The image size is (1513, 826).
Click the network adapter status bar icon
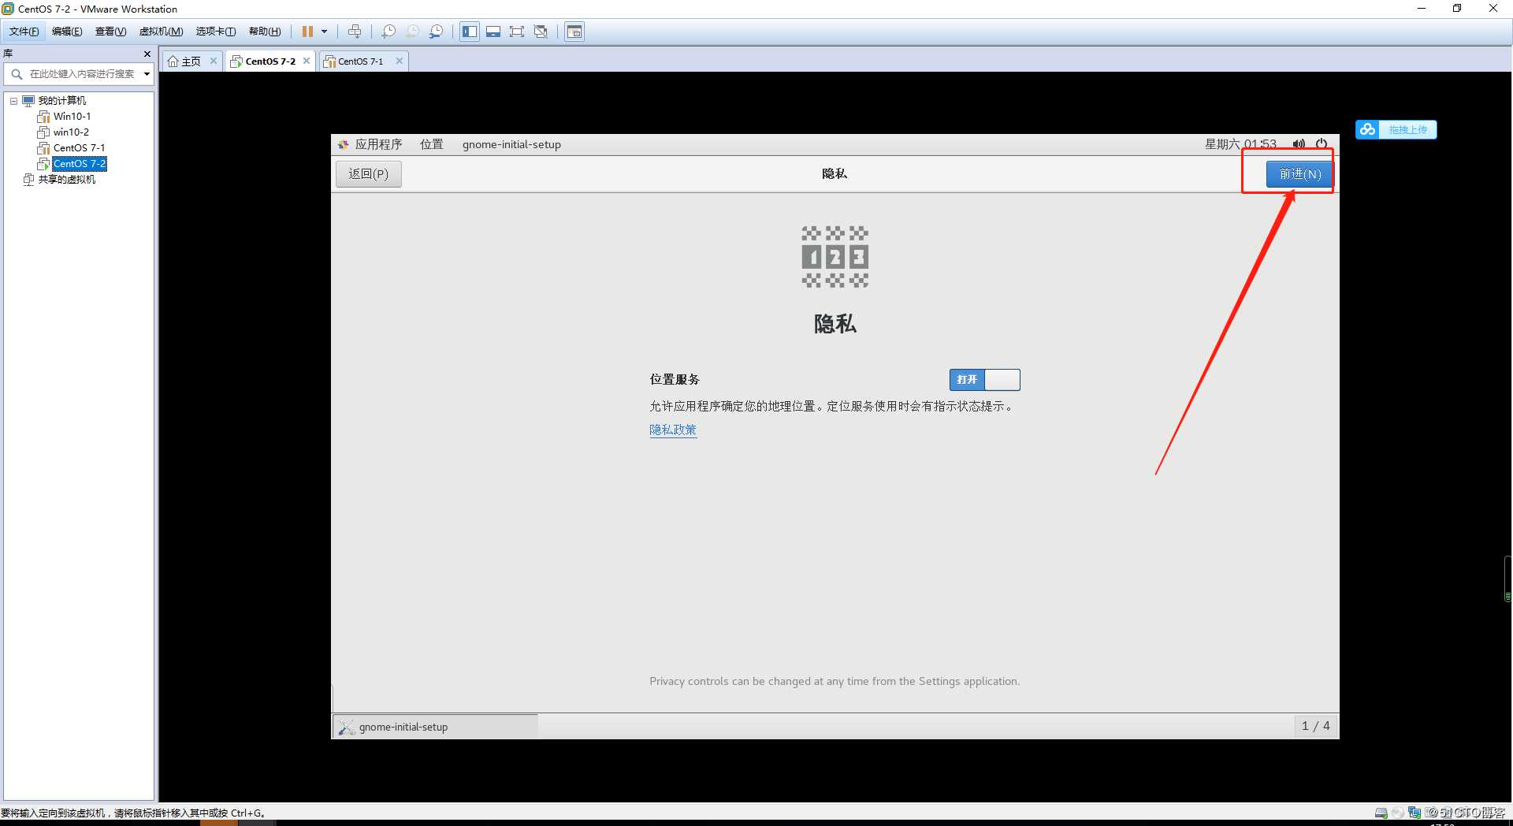click(1414, 813)
